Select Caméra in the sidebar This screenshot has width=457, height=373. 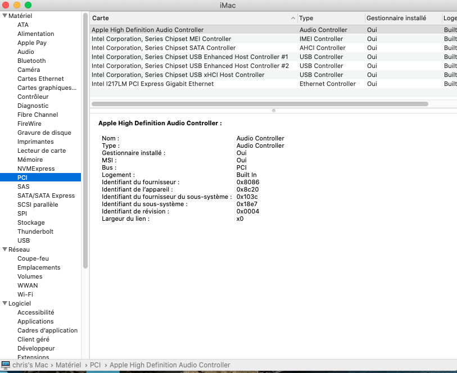[x=29, y=70]
